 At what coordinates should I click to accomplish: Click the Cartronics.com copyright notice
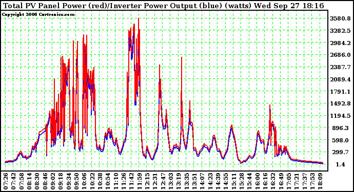point(38,15)
